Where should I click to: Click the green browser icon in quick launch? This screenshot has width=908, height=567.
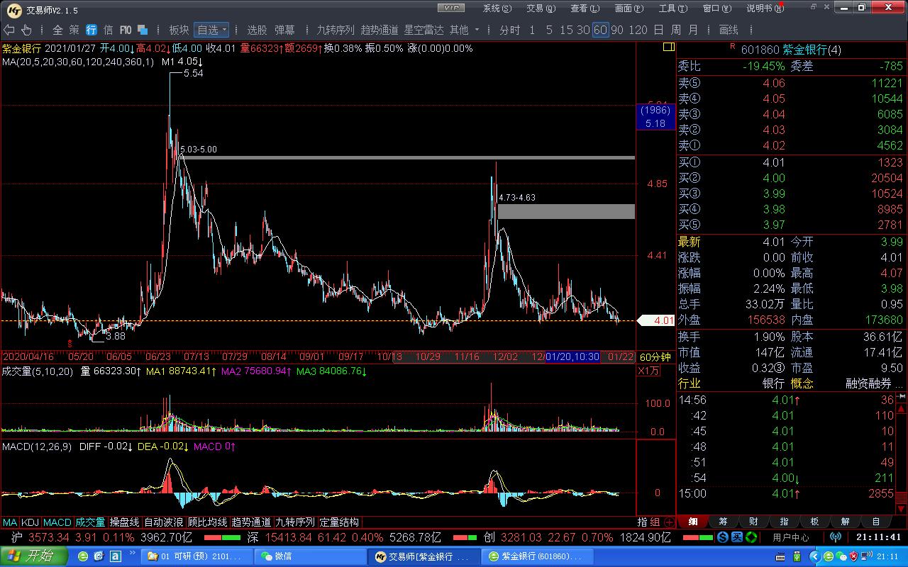pos(84,556)
